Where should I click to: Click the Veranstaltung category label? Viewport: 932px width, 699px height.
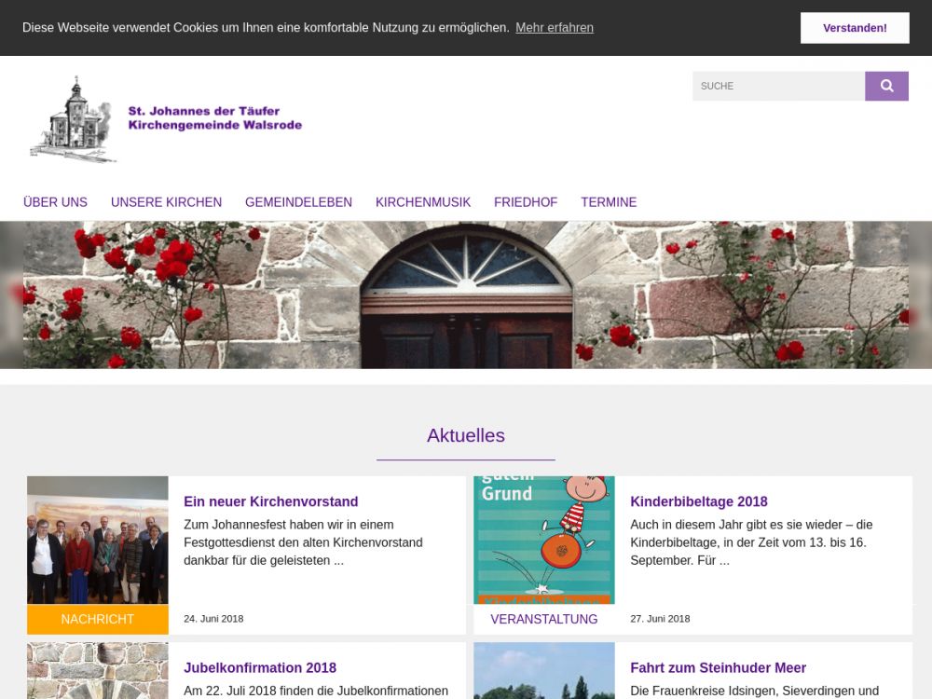point(544,619)
